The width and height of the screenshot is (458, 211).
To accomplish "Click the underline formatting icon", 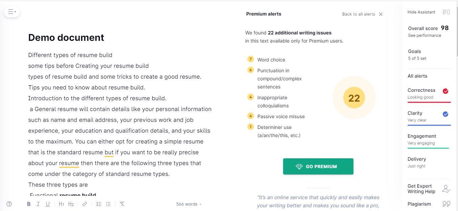I will pyautogui.click(x=48, y=204).
